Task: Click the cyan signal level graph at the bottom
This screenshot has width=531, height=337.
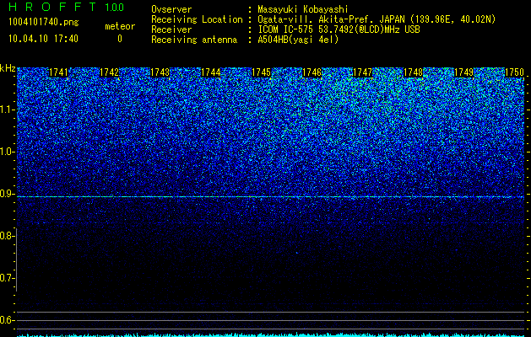Action: coord(270,334)
